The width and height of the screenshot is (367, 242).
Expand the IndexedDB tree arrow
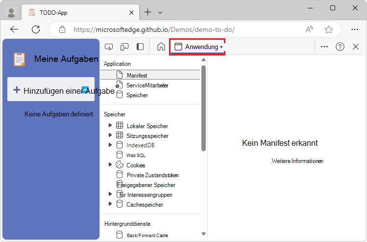tap(110, 145)
